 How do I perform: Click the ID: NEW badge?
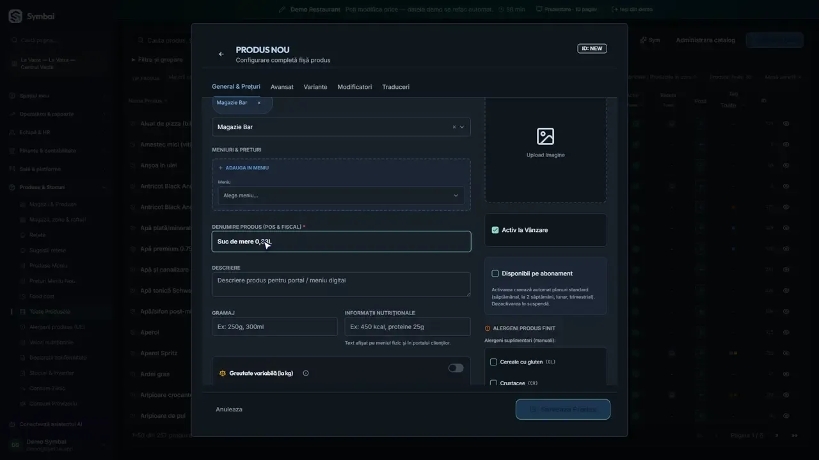(x=592, y=49)
